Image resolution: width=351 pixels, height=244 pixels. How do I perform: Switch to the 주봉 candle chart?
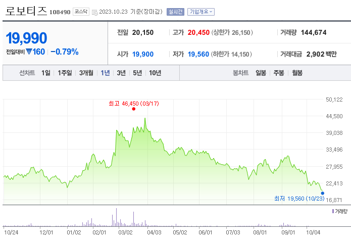[279, 73]
